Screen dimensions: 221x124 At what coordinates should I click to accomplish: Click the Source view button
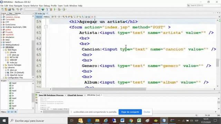39,17
